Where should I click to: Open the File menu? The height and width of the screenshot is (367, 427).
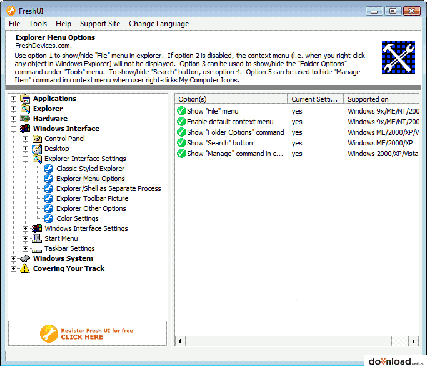14,24
